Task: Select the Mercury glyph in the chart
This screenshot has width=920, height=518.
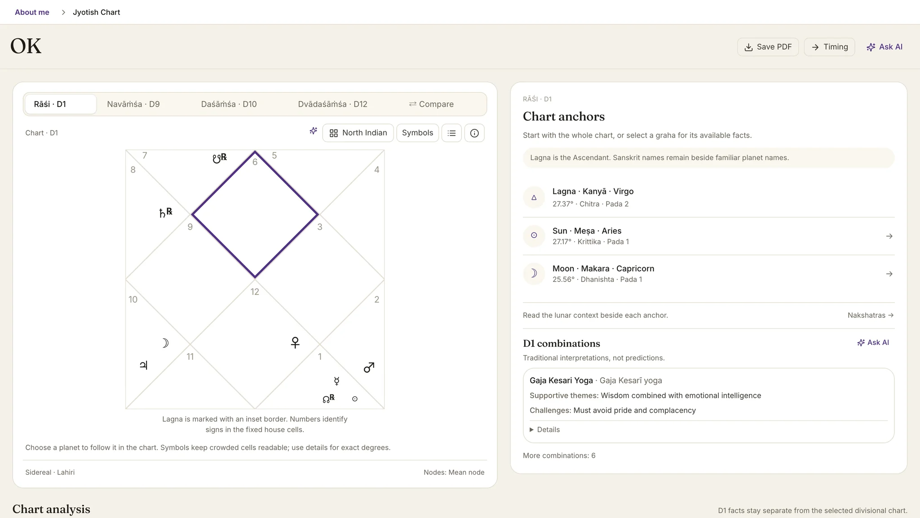Action: [x=336, y=381]
